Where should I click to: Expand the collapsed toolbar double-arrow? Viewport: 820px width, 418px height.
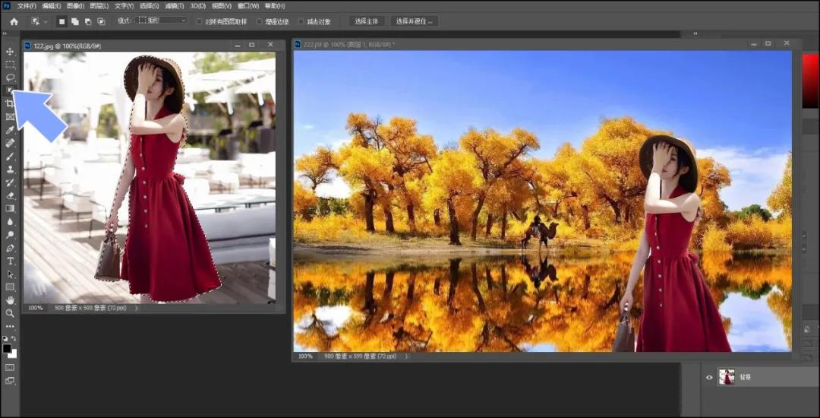click(x=5, y=34)
